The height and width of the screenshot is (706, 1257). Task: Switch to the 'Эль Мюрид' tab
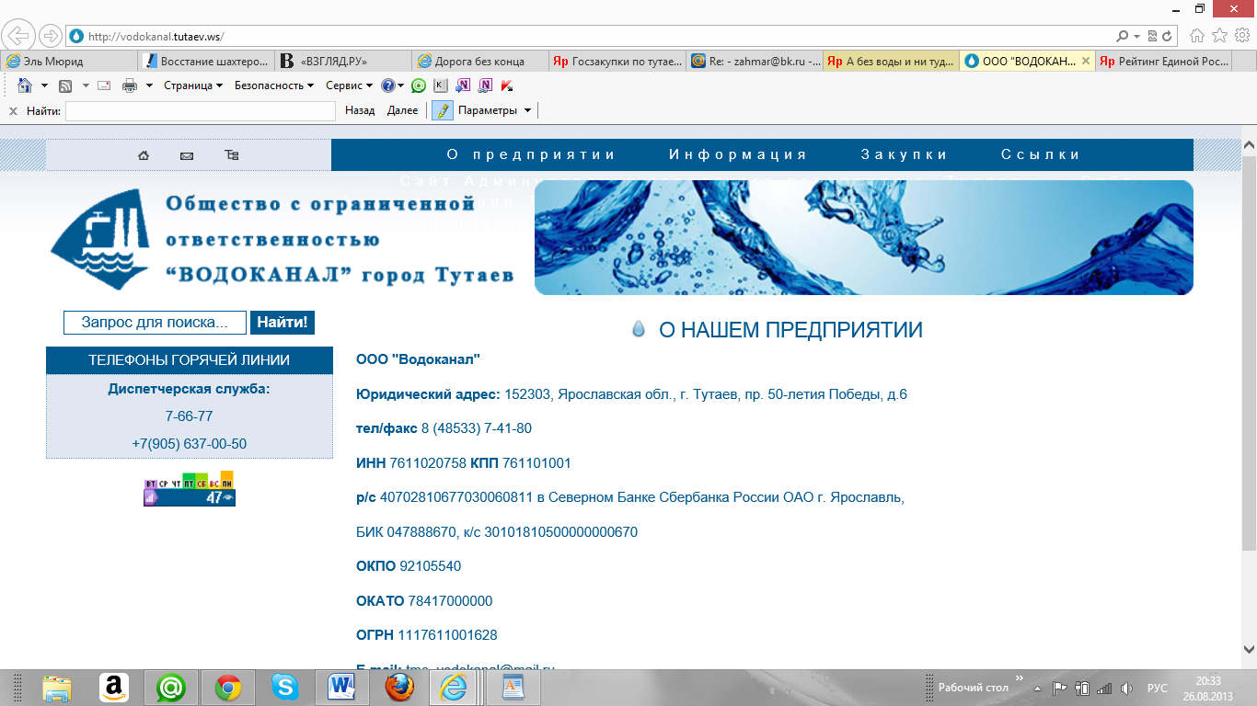(70, 61)
